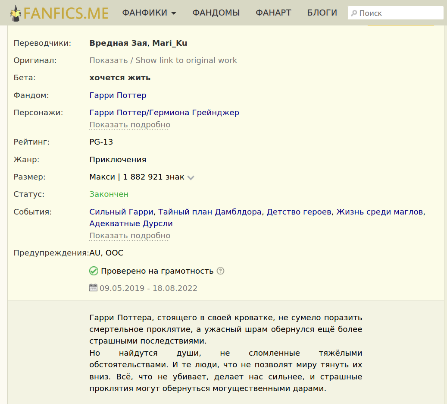Click the PG-13 rating value
The height and width of the screenshot is (404, 447).
coord(101,142)
